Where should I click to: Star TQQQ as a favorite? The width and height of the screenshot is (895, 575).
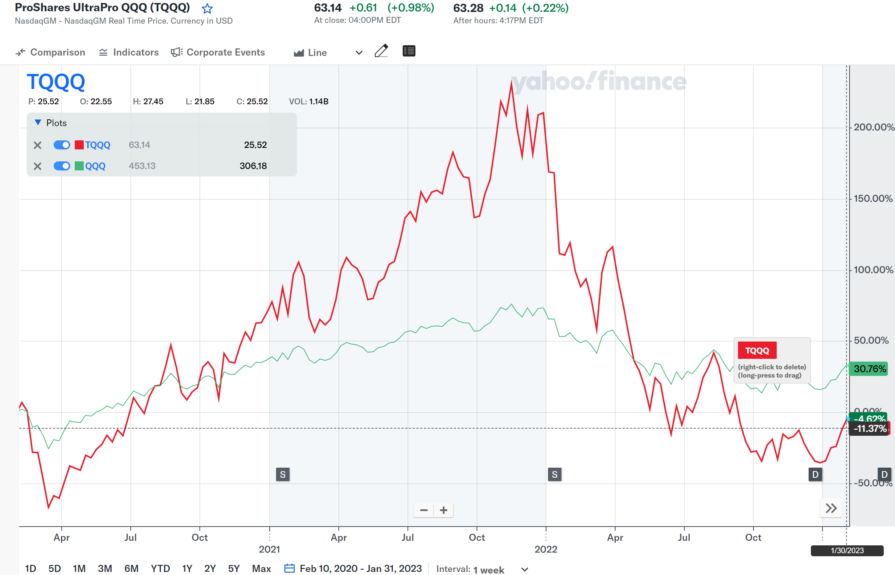207,8
